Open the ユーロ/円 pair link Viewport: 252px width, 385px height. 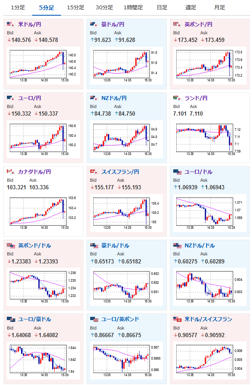tap(30, 98)
